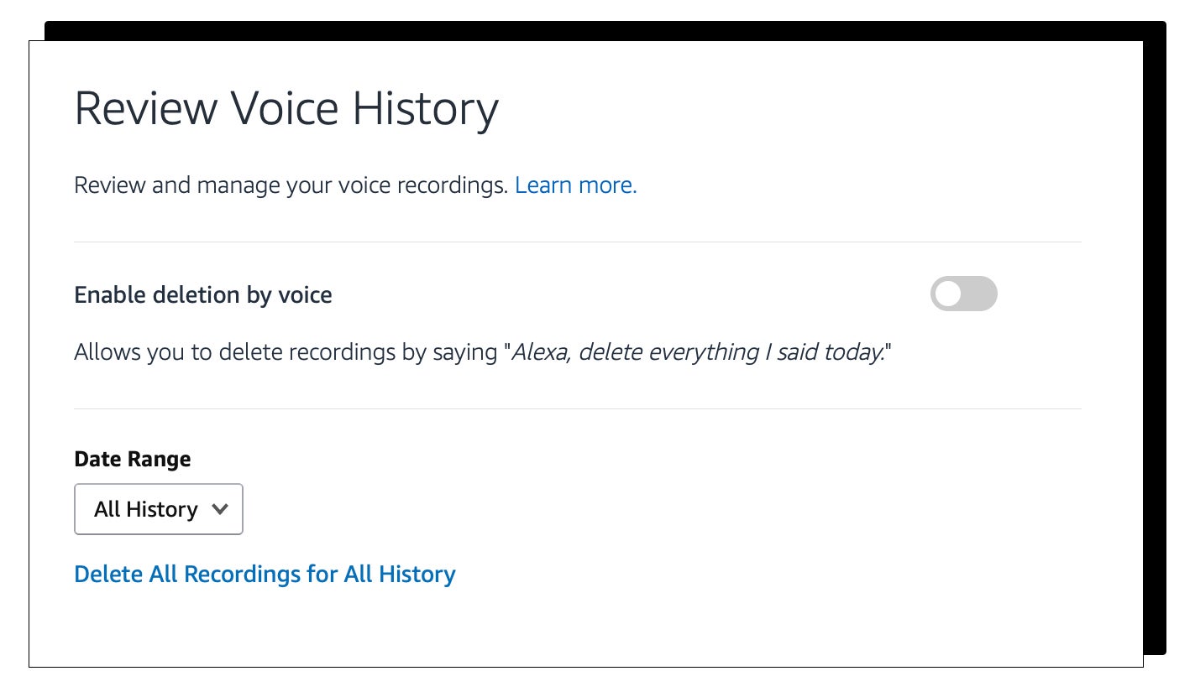Image resolution: width=1195 pixels, height=697 pixels.
Task: Activate the gray toggle switch knob
Action: [x=949, y=294]
